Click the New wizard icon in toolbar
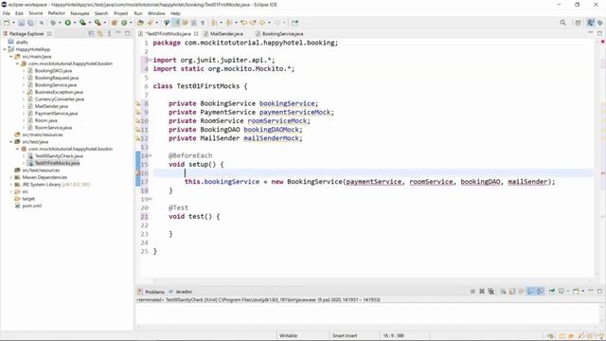This screenshot has height=341, width=606. coord(7,23)
